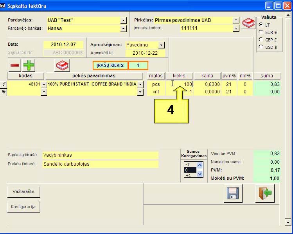Image resolution: width=293 pixels, height=234 pixels.
Task: Select -1 in Sumos Koregavimas list
Action: click(190, 164)
